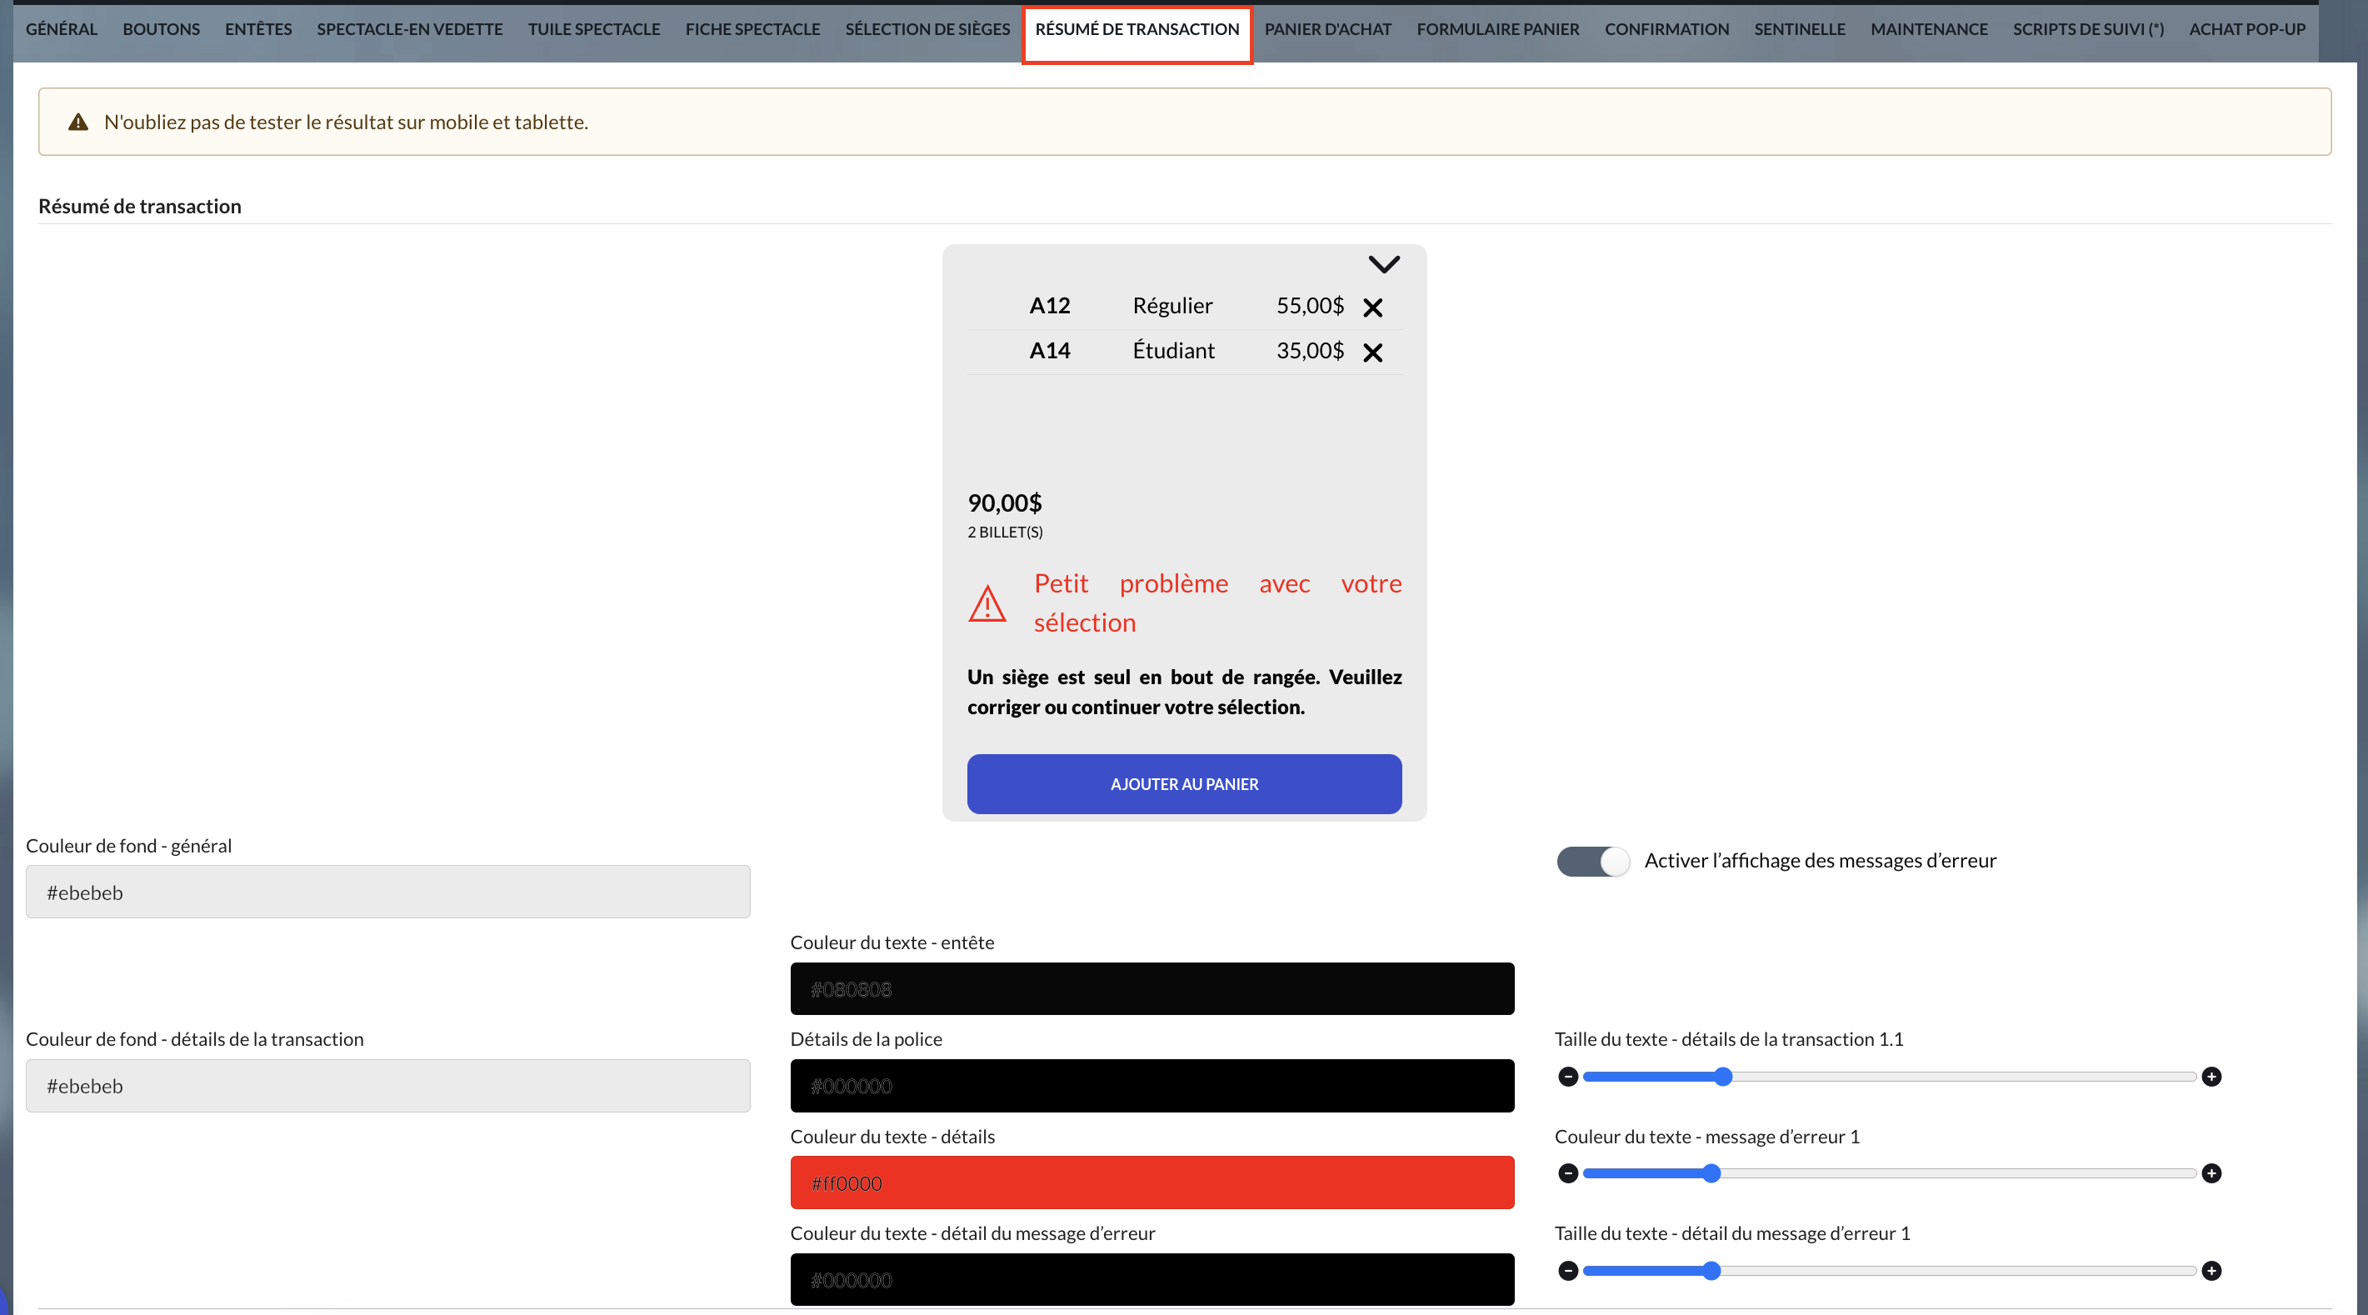Open the Sentinelle tab
Viewport: 2368px width, 1315px height.
click(1800, 29)
